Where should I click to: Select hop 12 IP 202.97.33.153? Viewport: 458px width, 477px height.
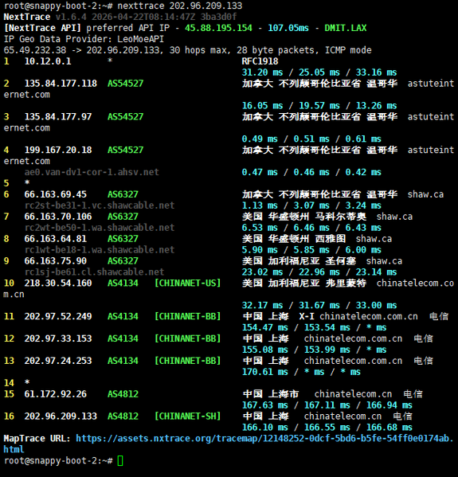pyautogui.click(x=58, y=338)
